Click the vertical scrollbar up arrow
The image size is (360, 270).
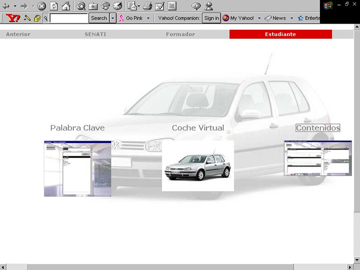(x=357, y=27)
